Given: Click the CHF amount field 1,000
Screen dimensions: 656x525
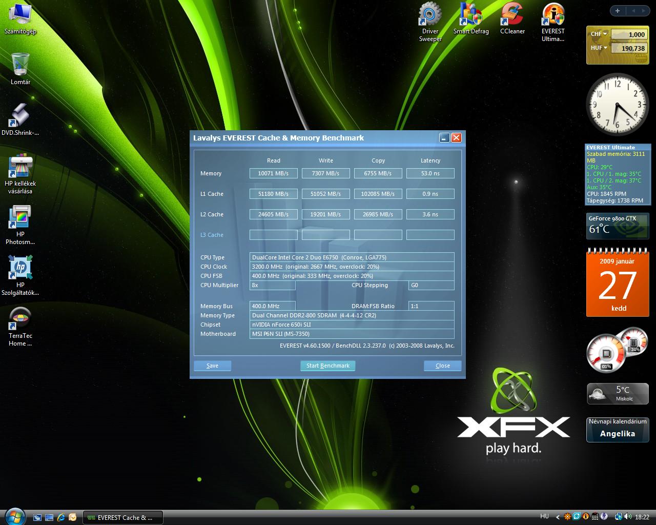Looking at the screenshot, I should pyautogui.click(x=628, y=34).
